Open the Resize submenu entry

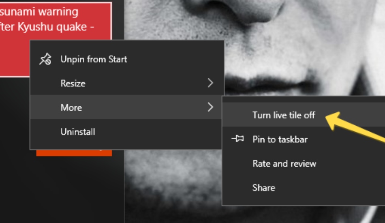coord(127,83)
